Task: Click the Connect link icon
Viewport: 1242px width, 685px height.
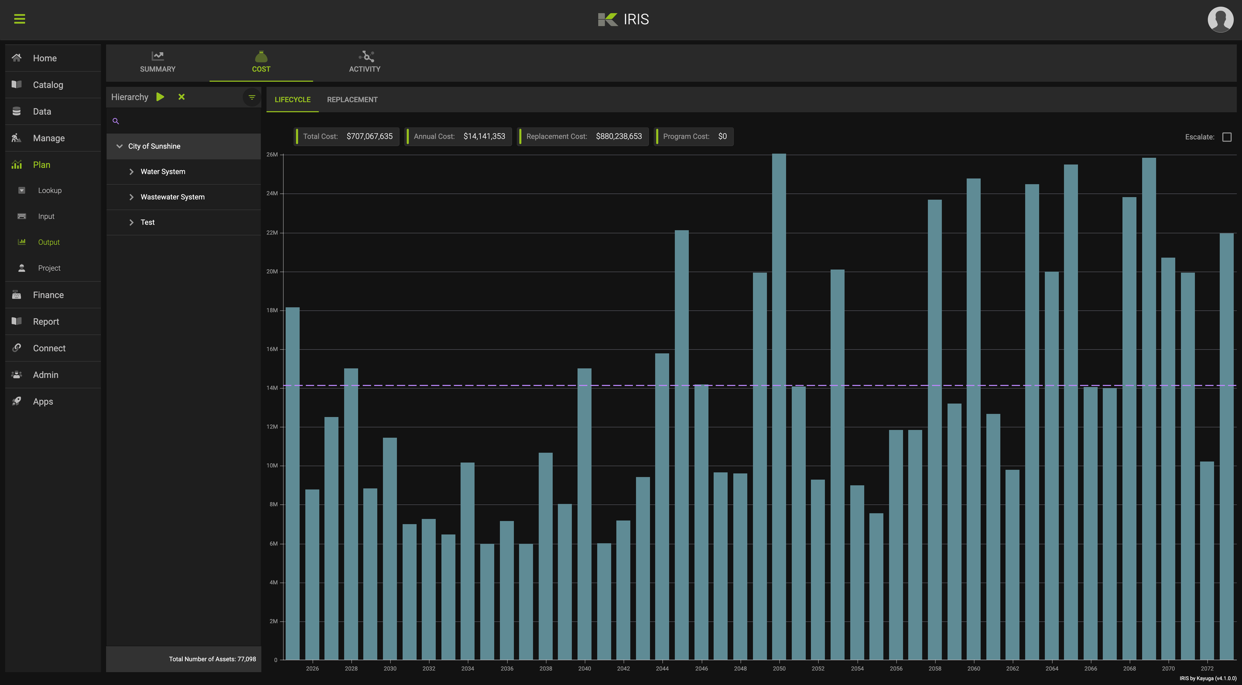Action: 16,348
